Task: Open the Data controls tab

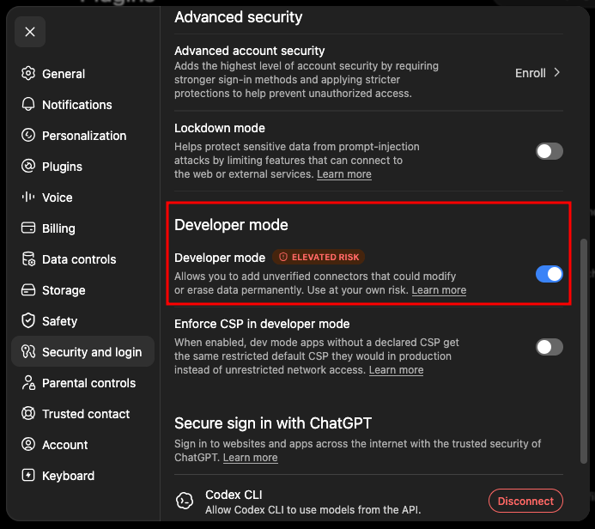Action: 82,259
